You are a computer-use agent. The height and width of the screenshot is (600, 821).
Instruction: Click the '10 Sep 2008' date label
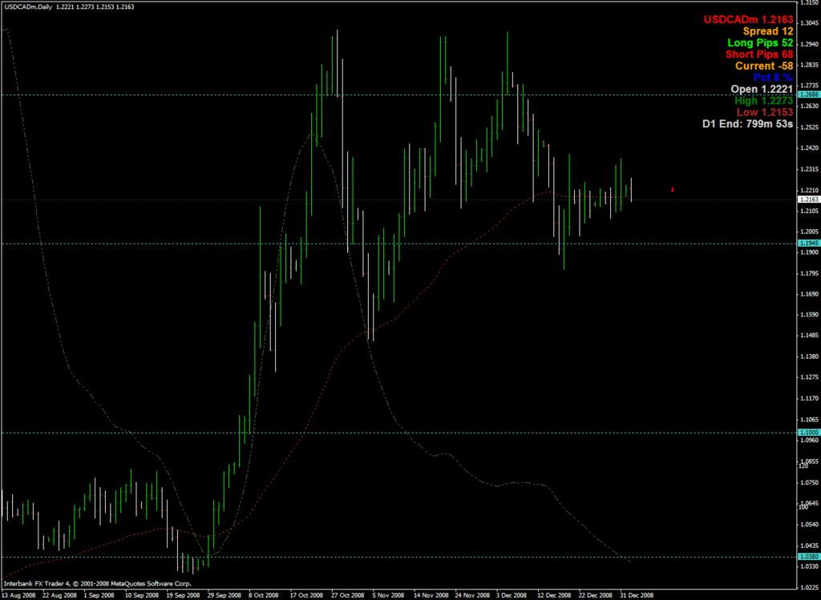tap(142, 595)
